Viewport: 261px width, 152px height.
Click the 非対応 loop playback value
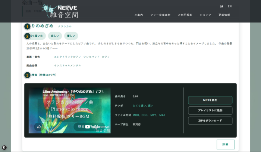(x=137, y=124)
